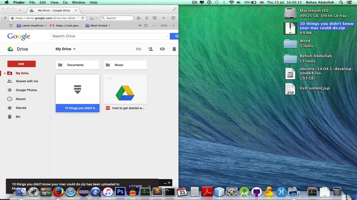This screenshot has height=200, width=357.
Task: Open the File menu
Action: pos(32,2)
